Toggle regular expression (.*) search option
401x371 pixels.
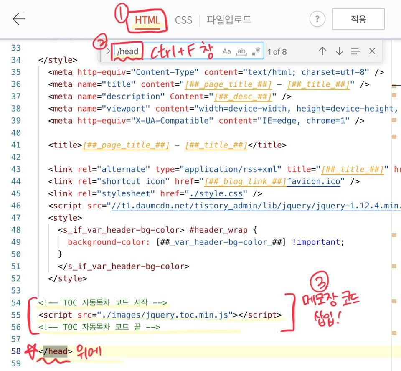point(256,51)
